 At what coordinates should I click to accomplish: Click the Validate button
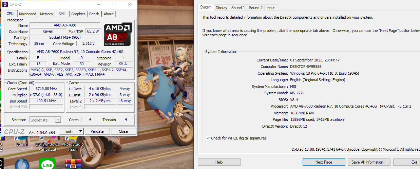(97, 131)
